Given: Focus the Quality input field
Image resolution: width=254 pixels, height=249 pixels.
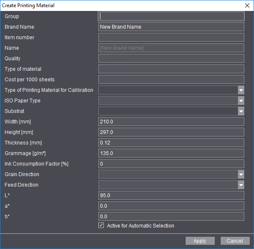Looking at the screenshot, I should tap(171, 59).
